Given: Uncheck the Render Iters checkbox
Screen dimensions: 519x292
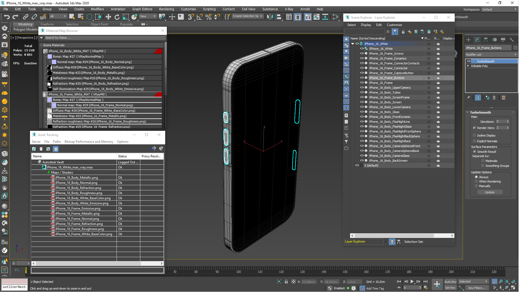Looking at the screenshot, I should (x=474, y=128).
